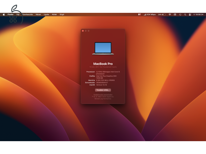The height and width of the screenshot is (154, 206).
Task: Click the MacBook Pro title text
Action: (x=103, y=64)
